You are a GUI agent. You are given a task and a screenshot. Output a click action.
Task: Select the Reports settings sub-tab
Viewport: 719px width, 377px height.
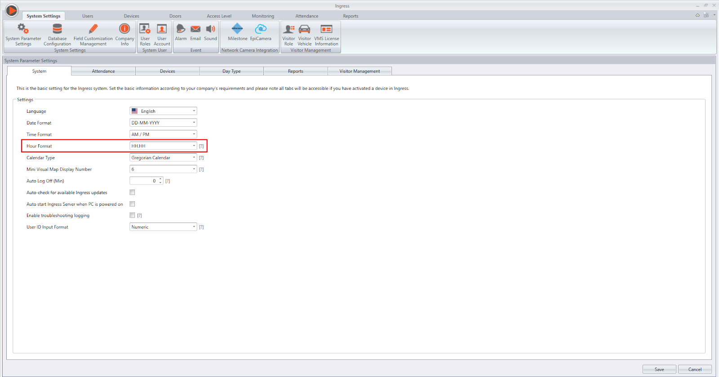click(296, 71)
